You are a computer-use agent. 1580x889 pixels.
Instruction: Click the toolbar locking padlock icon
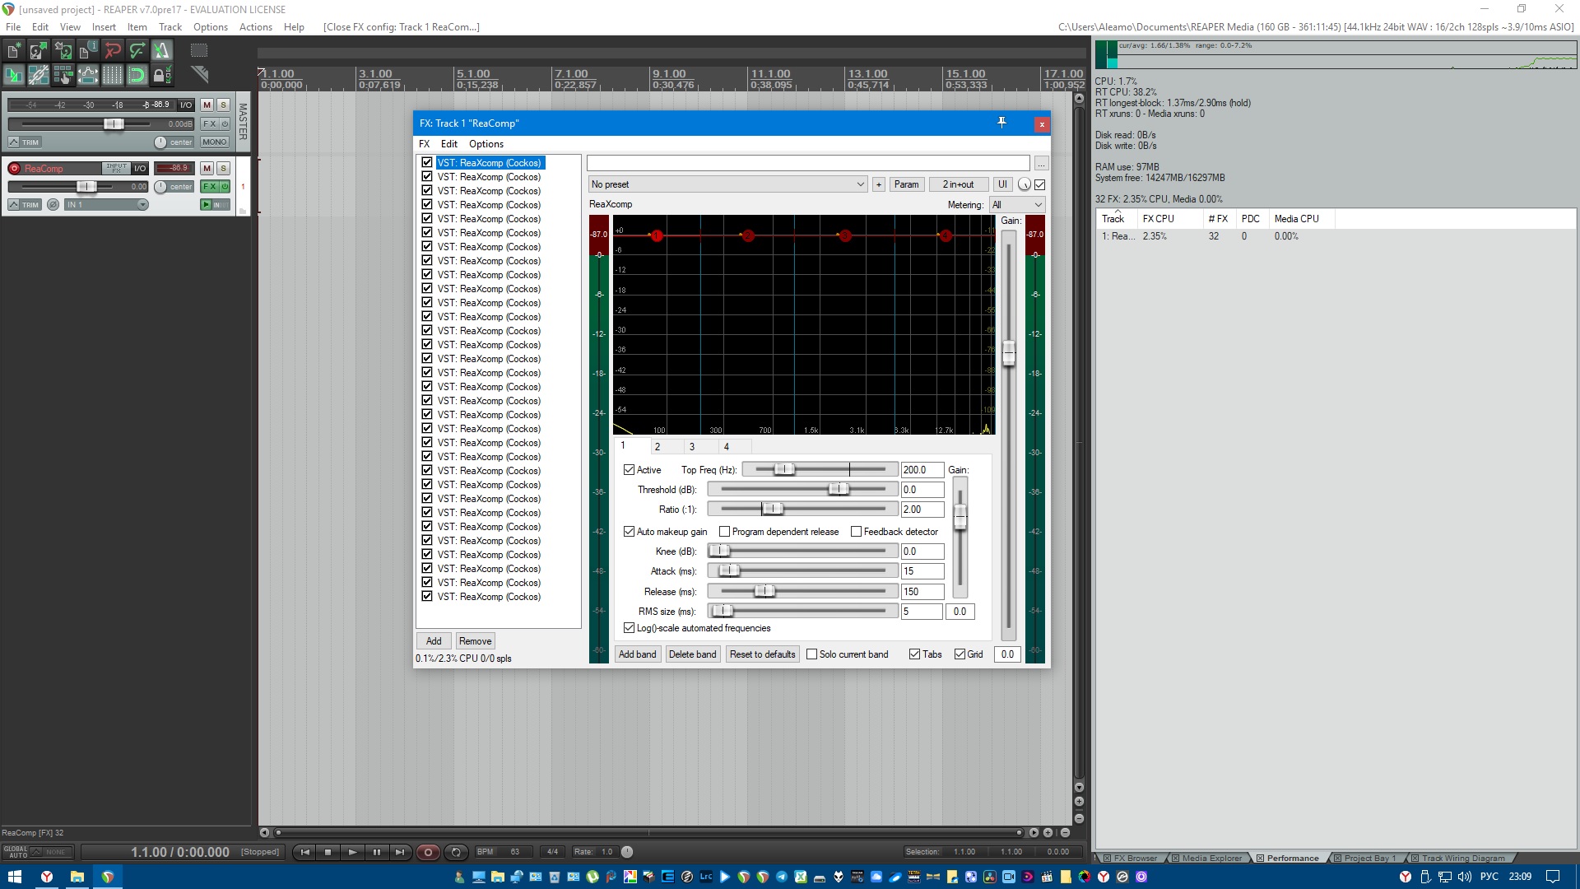(161, 76)
